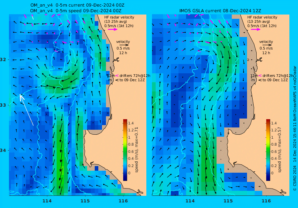Click 'to 09 Dec 12Z' text in OM_an_v4 panel
The image size is (298, 208).
(132, 80)
